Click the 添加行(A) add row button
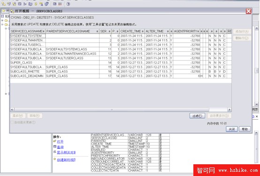 242,31
